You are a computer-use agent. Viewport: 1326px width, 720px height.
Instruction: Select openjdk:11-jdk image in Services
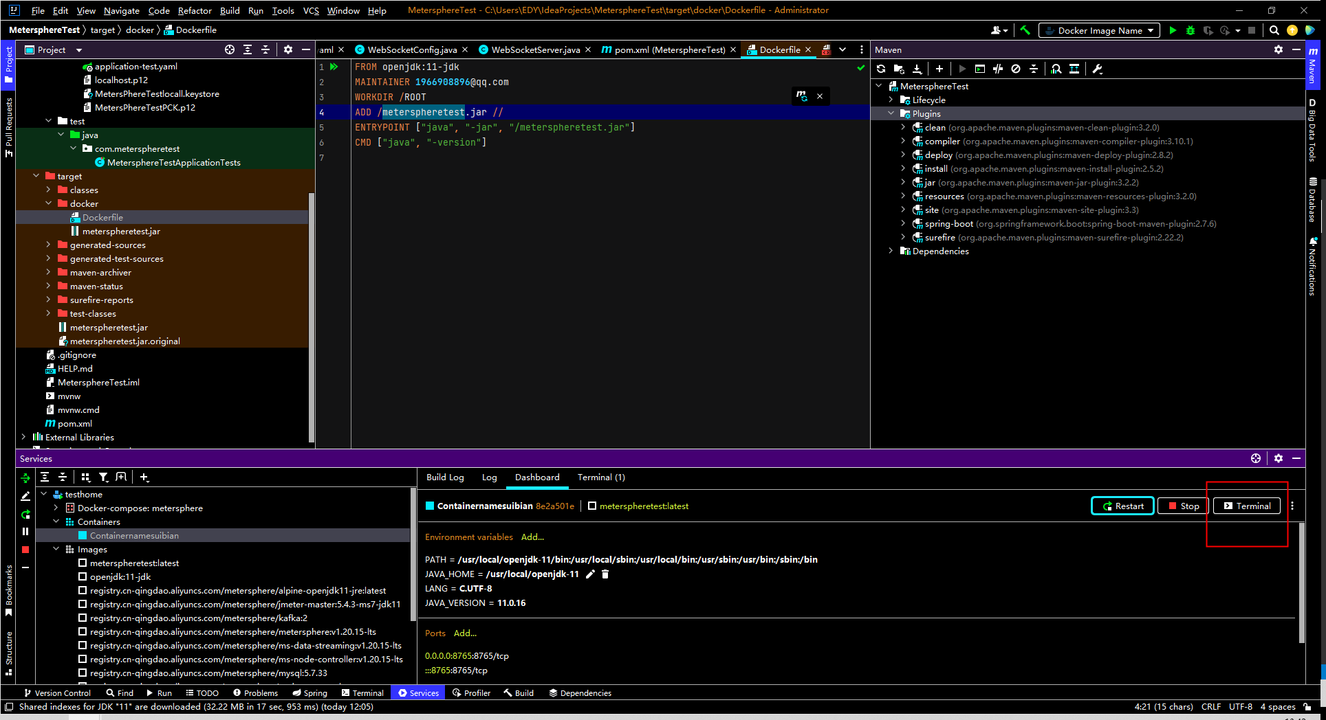pyautogui.click(x=120, y=577)
